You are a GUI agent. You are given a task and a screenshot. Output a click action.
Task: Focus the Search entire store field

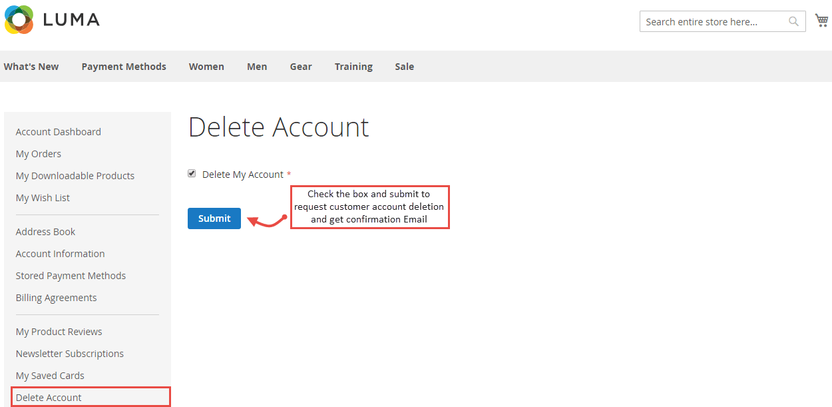[723, 21]
